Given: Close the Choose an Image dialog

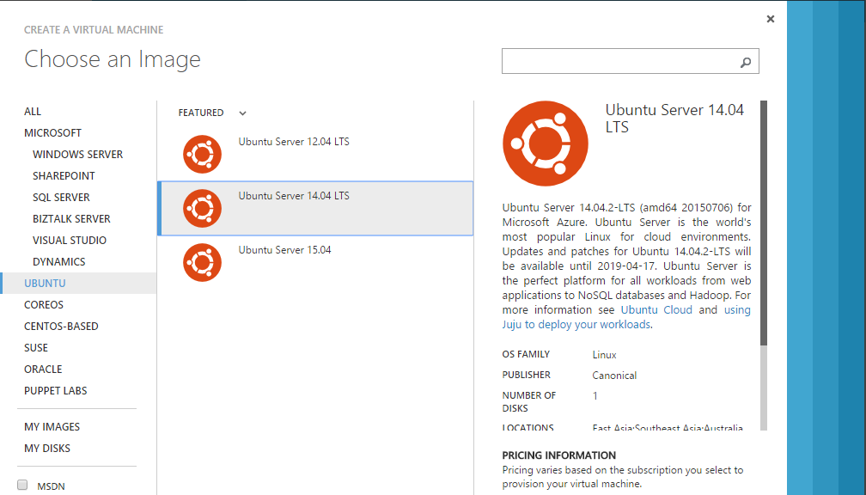Looking at the screenshot, I should click(771, 19).
